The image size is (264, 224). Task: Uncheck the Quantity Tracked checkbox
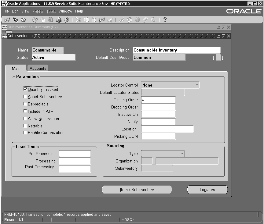(x=25, y=89)
